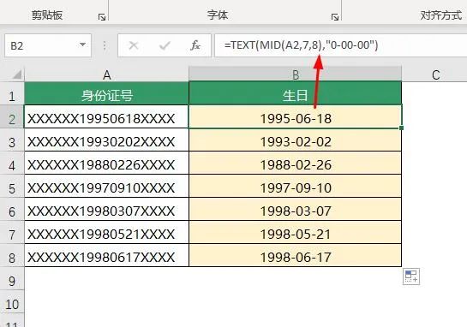Open the Font group dialog launcher
The height and width of the screenshot is (327, 467).
(x=335, y=18)
